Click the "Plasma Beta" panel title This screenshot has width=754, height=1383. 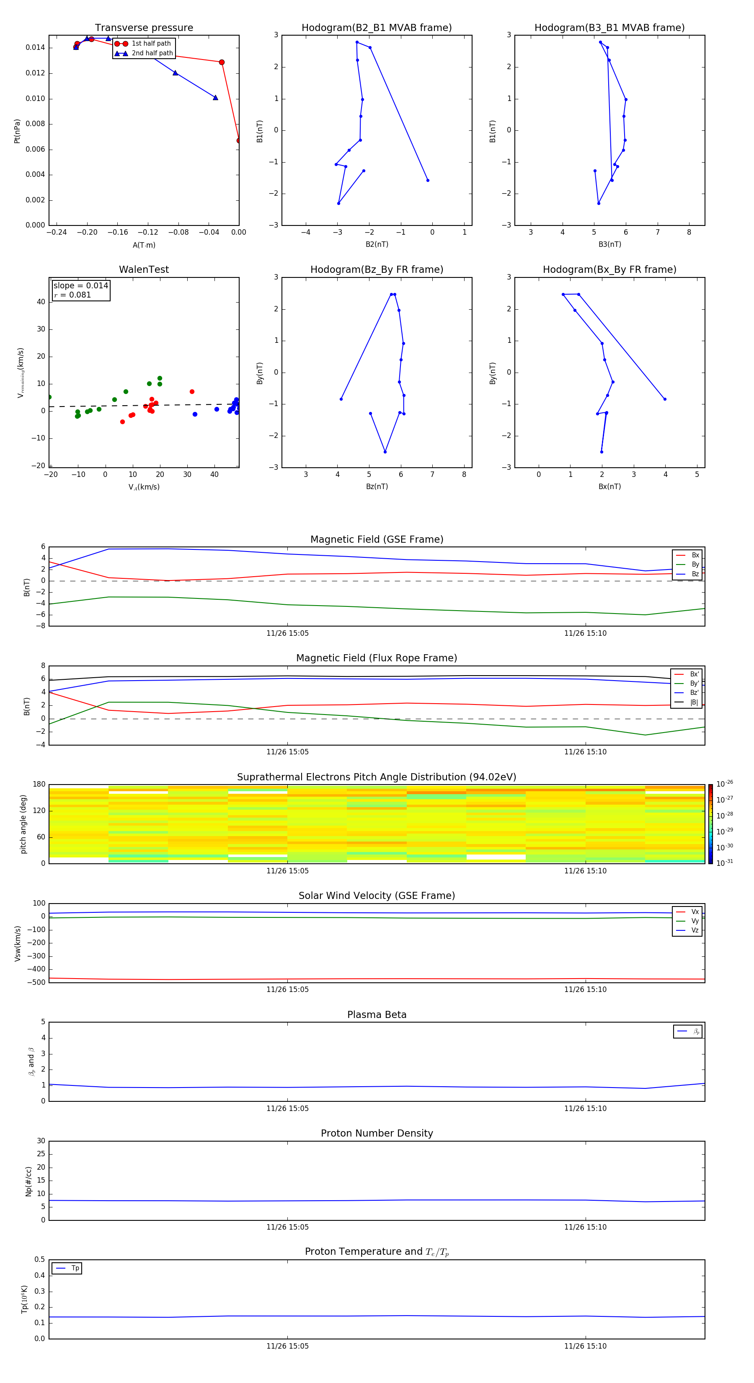point(377,1015)
